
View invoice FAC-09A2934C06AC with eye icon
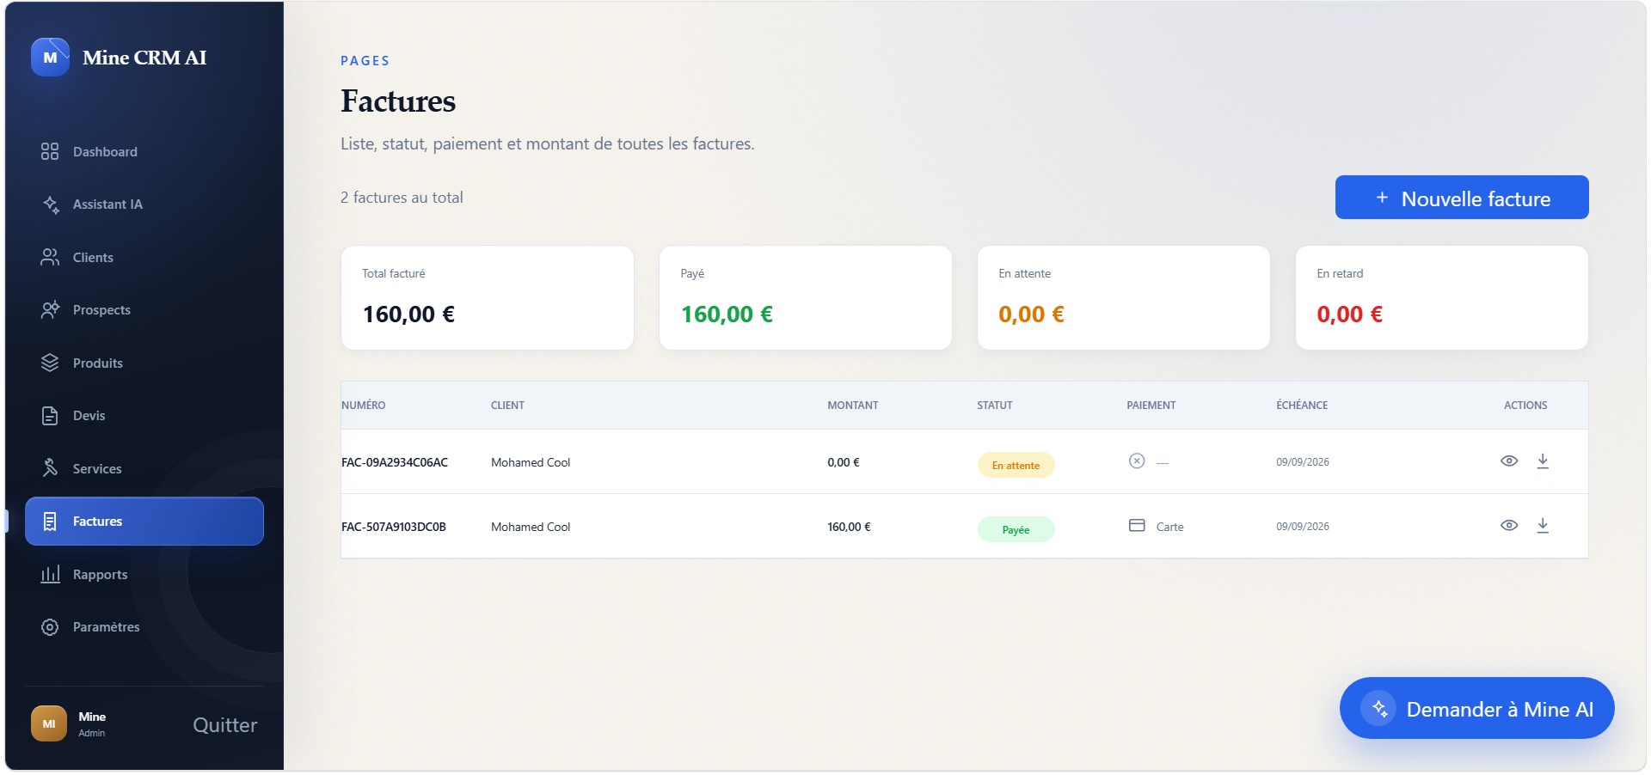(1509, 461)
